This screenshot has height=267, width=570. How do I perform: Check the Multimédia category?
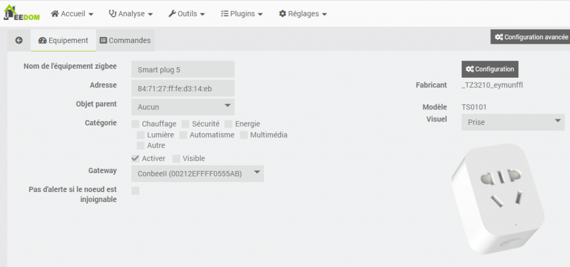(x=244, y=135)
